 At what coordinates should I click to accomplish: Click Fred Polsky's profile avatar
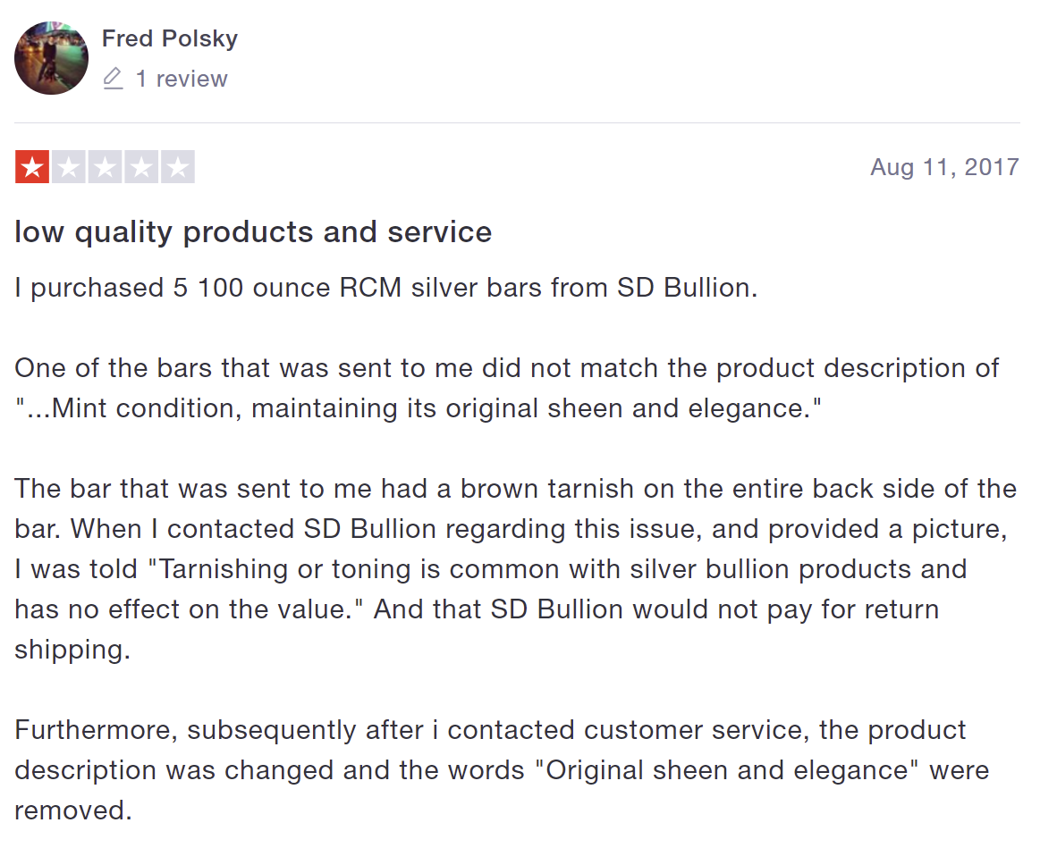coord(51,58)
